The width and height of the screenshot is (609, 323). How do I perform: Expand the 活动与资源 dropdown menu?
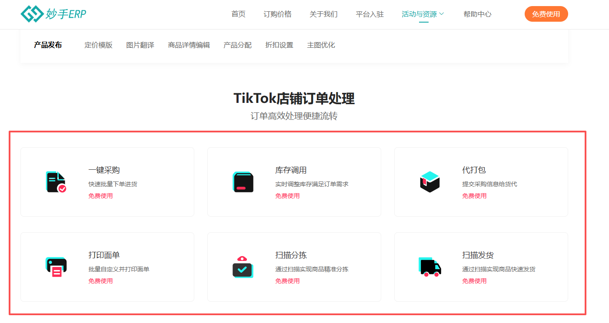point(419,14)
